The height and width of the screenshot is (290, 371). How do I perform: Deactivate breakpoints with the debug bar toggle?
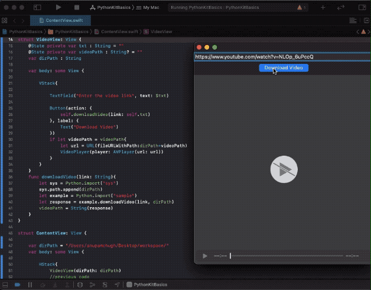click(x=17, y=285)
